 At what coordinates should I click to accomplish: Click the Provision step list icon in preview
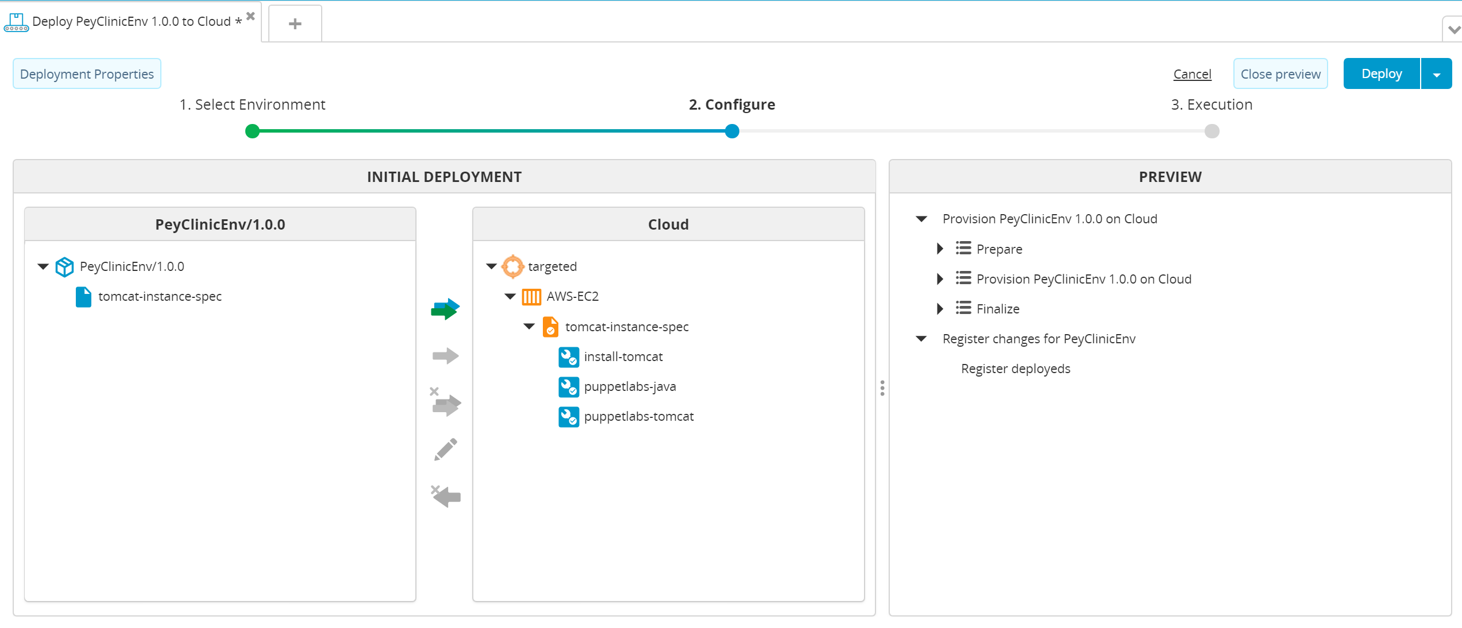coord(963,278)
